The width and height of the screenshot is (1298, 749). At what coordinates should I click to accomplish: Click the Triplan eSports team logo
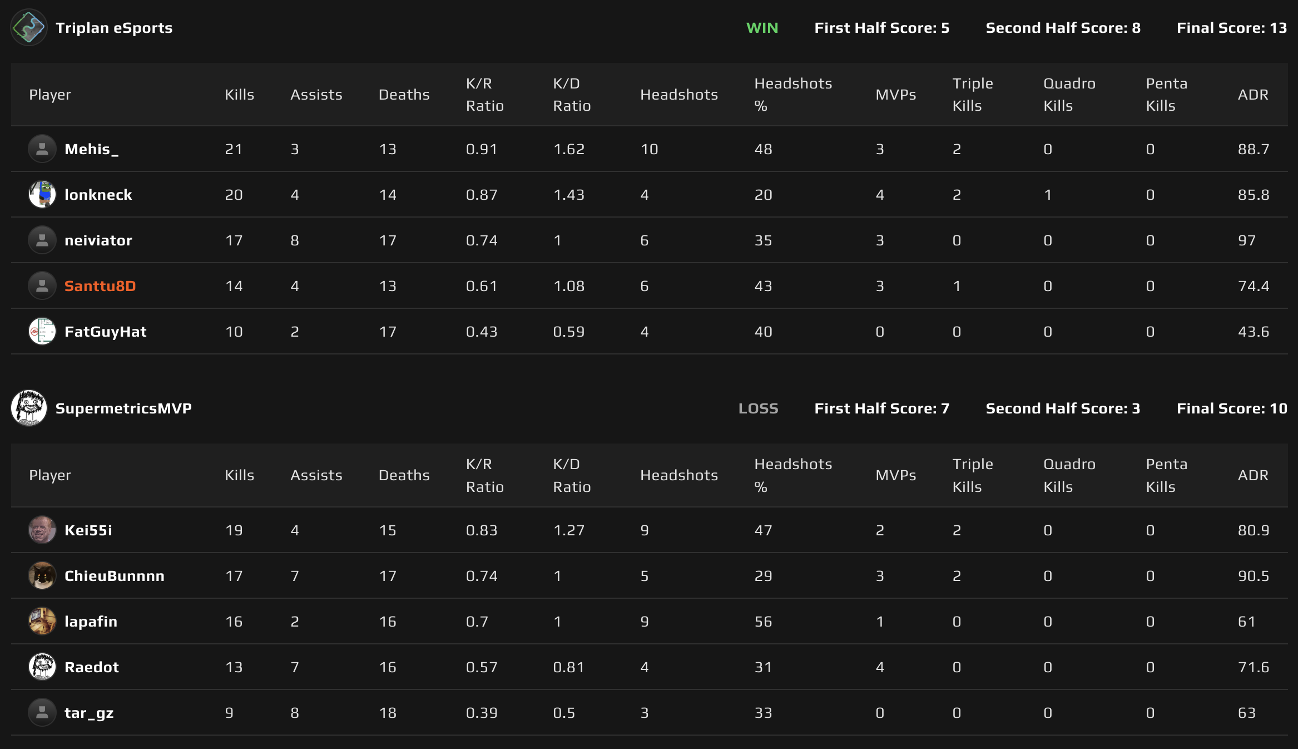(29, 28)
